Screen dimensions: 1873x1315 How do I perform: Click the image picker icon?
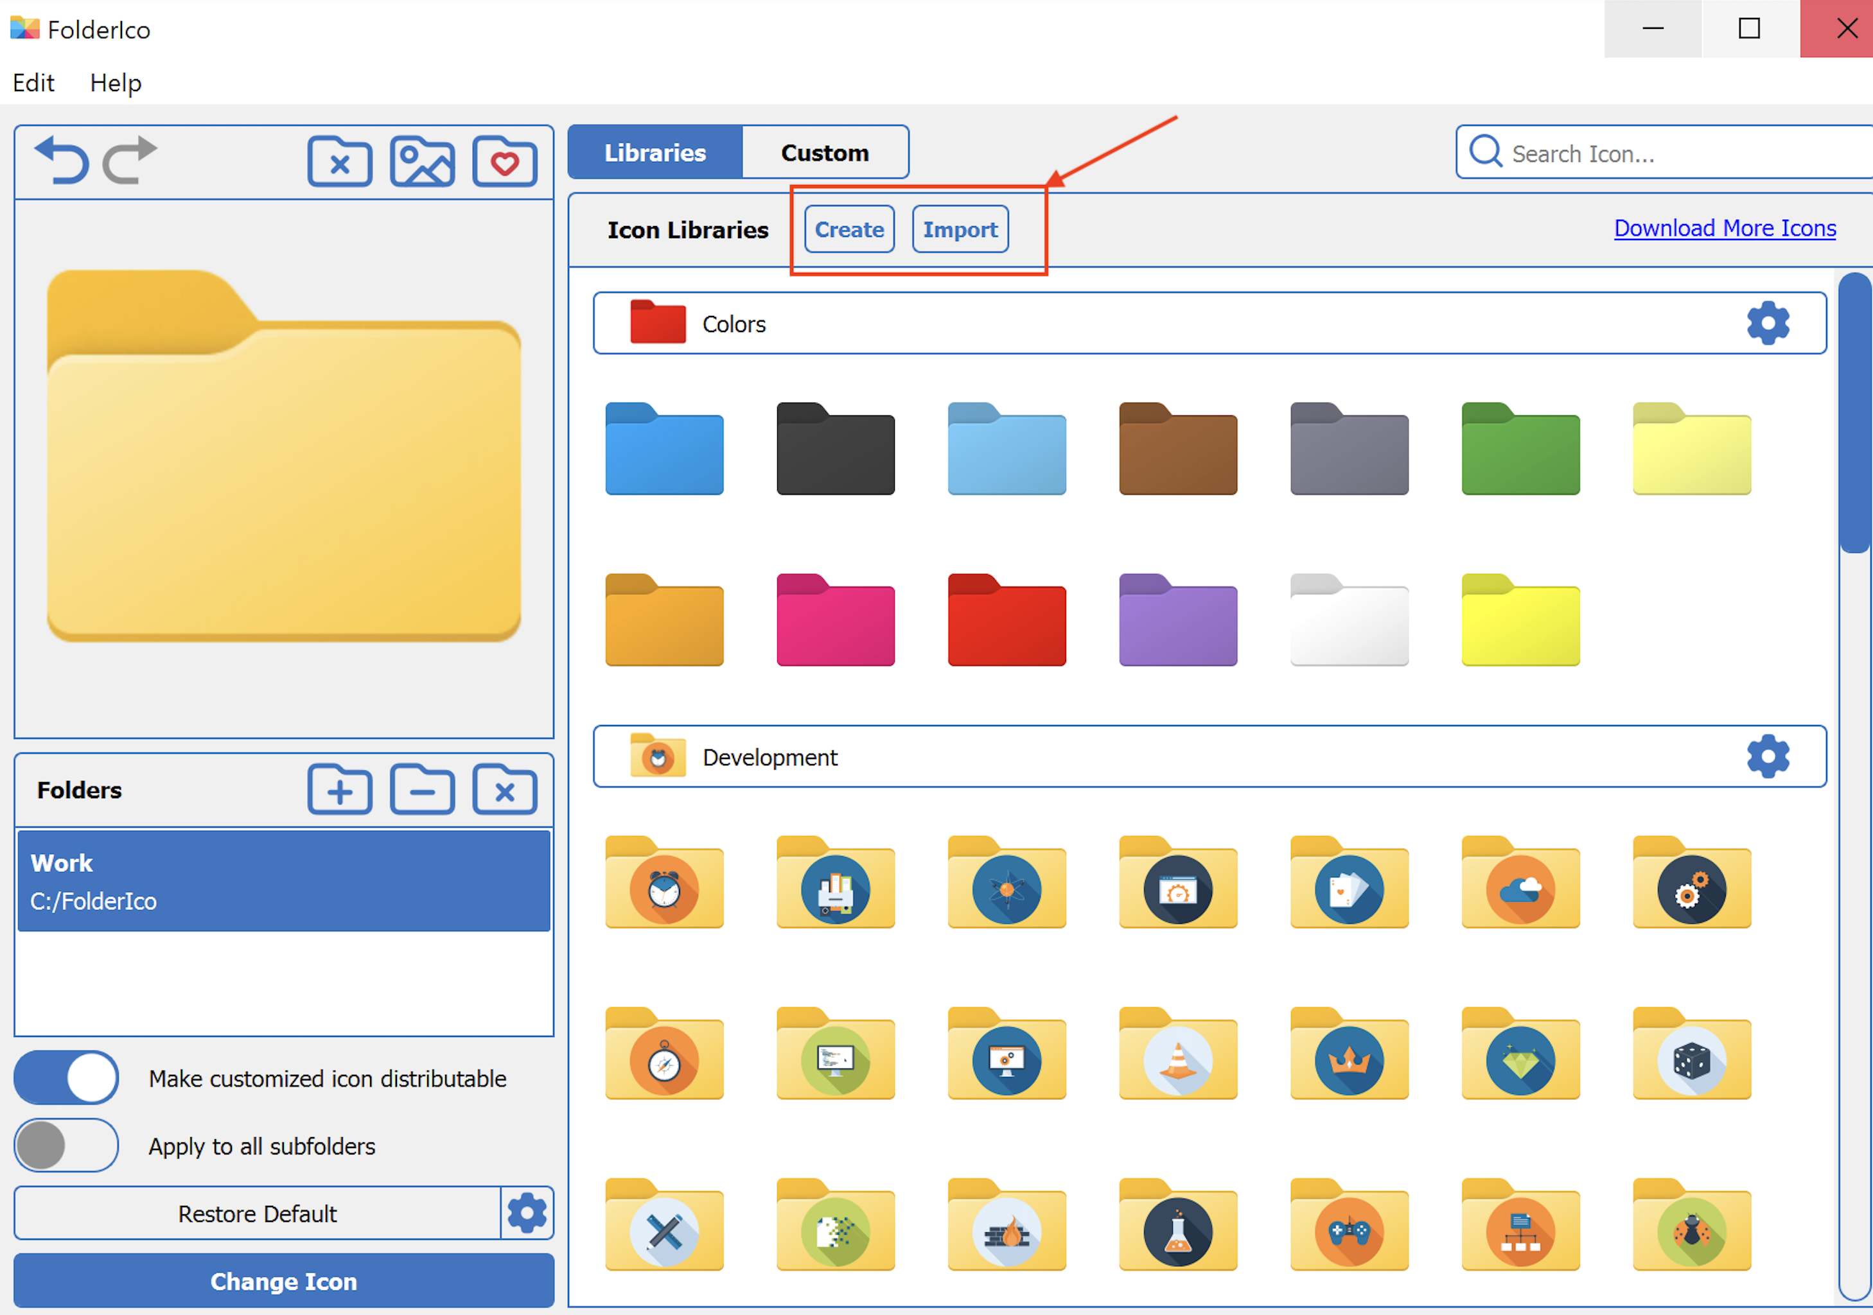click(x=423, y=162)
